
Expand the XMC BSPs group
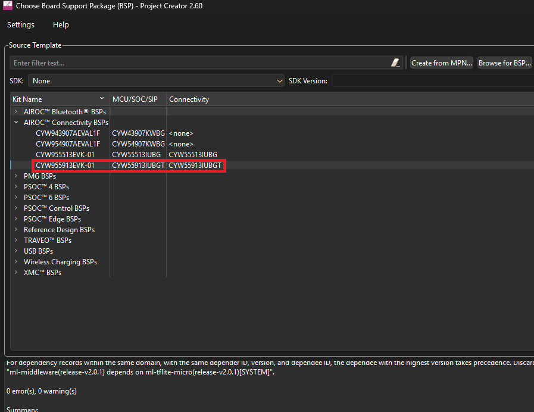tap(16, 273)
